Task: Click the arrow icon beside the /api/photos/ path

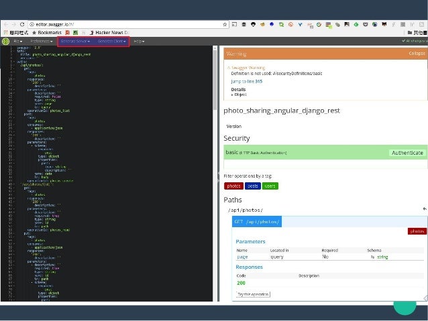Action: [424, 209]
